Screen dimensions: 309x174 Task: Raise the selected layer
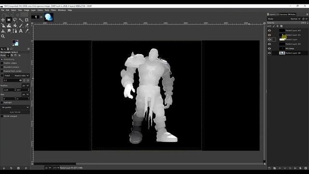click(280, 168)
